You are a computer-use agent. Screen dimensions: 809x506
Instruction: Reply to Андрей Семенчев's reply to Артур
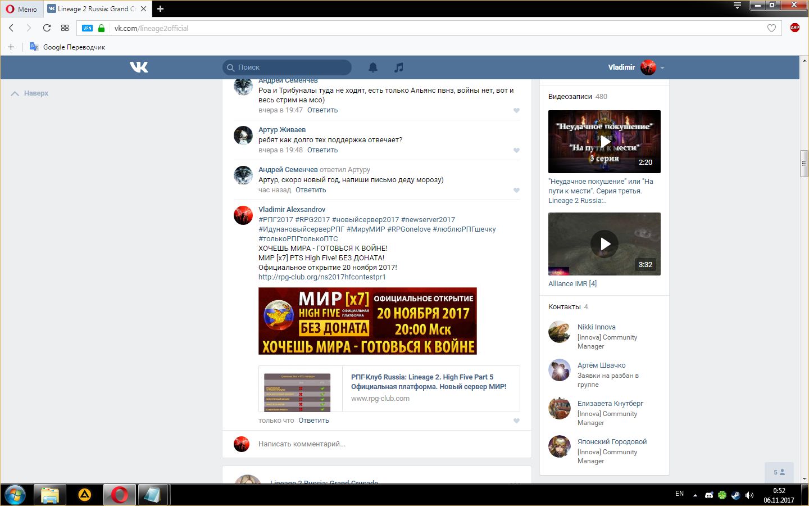click(x=311, y=190)
